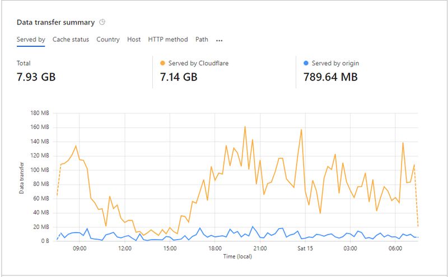This screenshot has height=277, width=448.
Task: Open the Country tab
Action: 108,39
